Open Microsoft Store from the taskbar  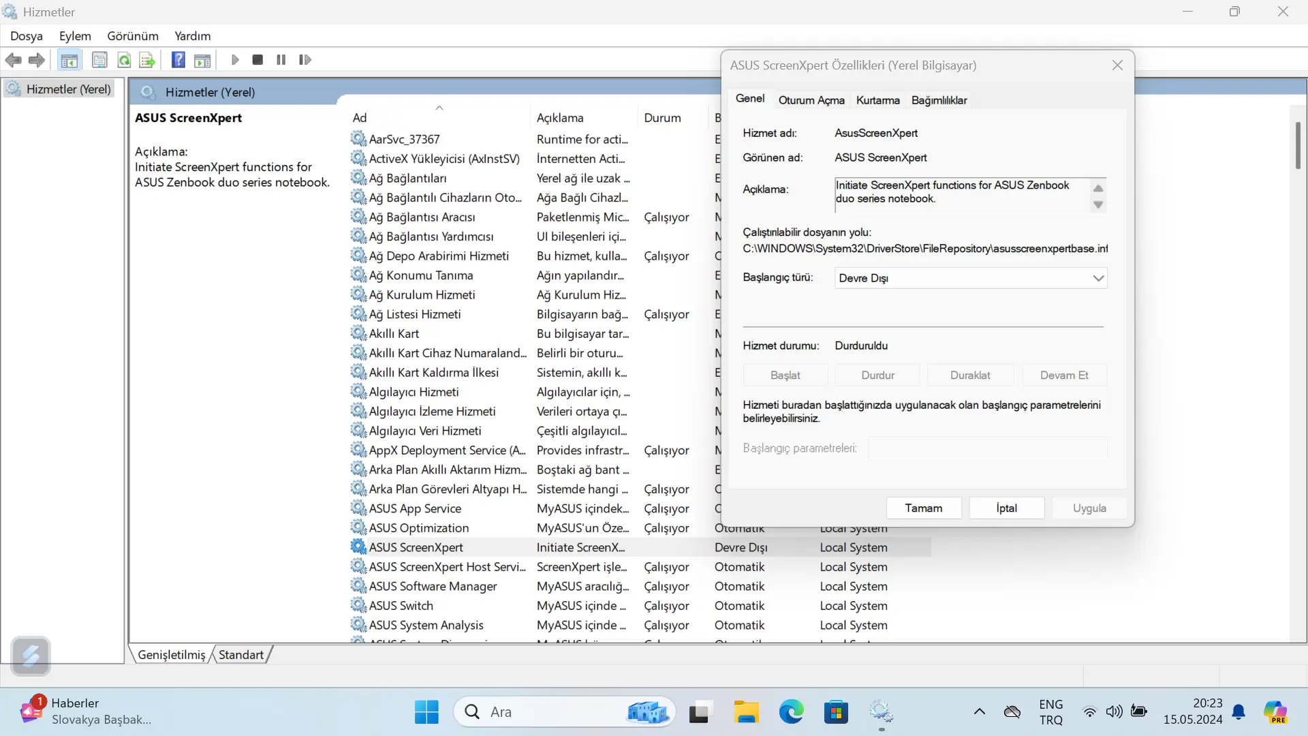tap(836, 712)
